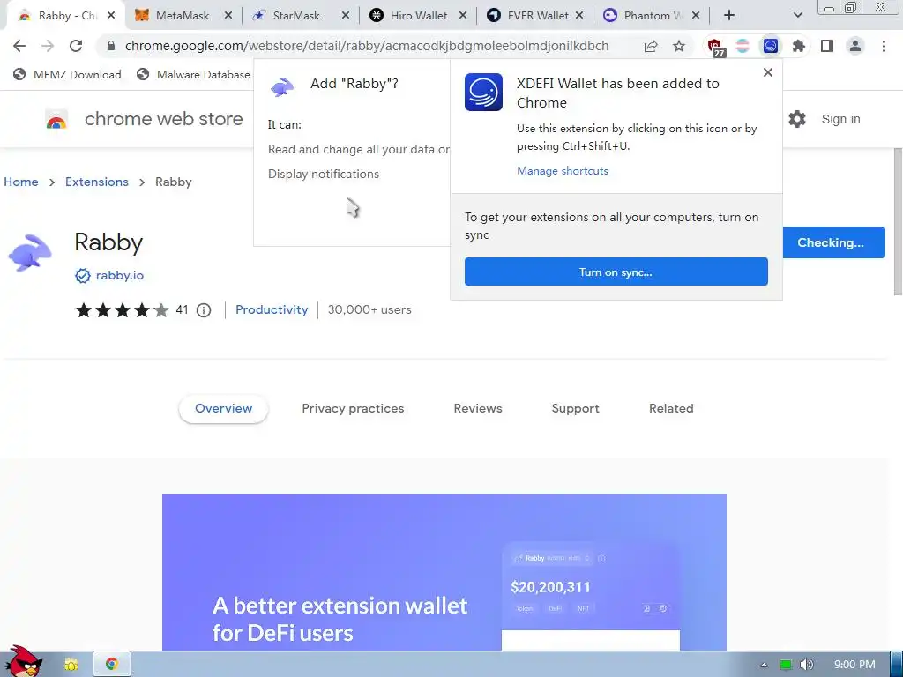This screenshot has width=903, height=677.
Task: Click the volume speaker tray icon
Action: coord(807,665)
